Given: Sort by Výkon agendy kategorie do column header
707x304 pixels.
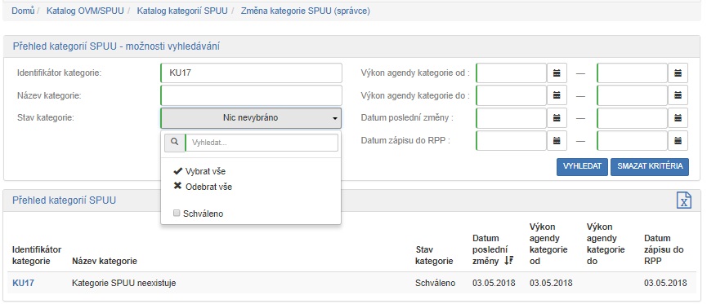Looking at the screenshot, I should click(606, 244).
